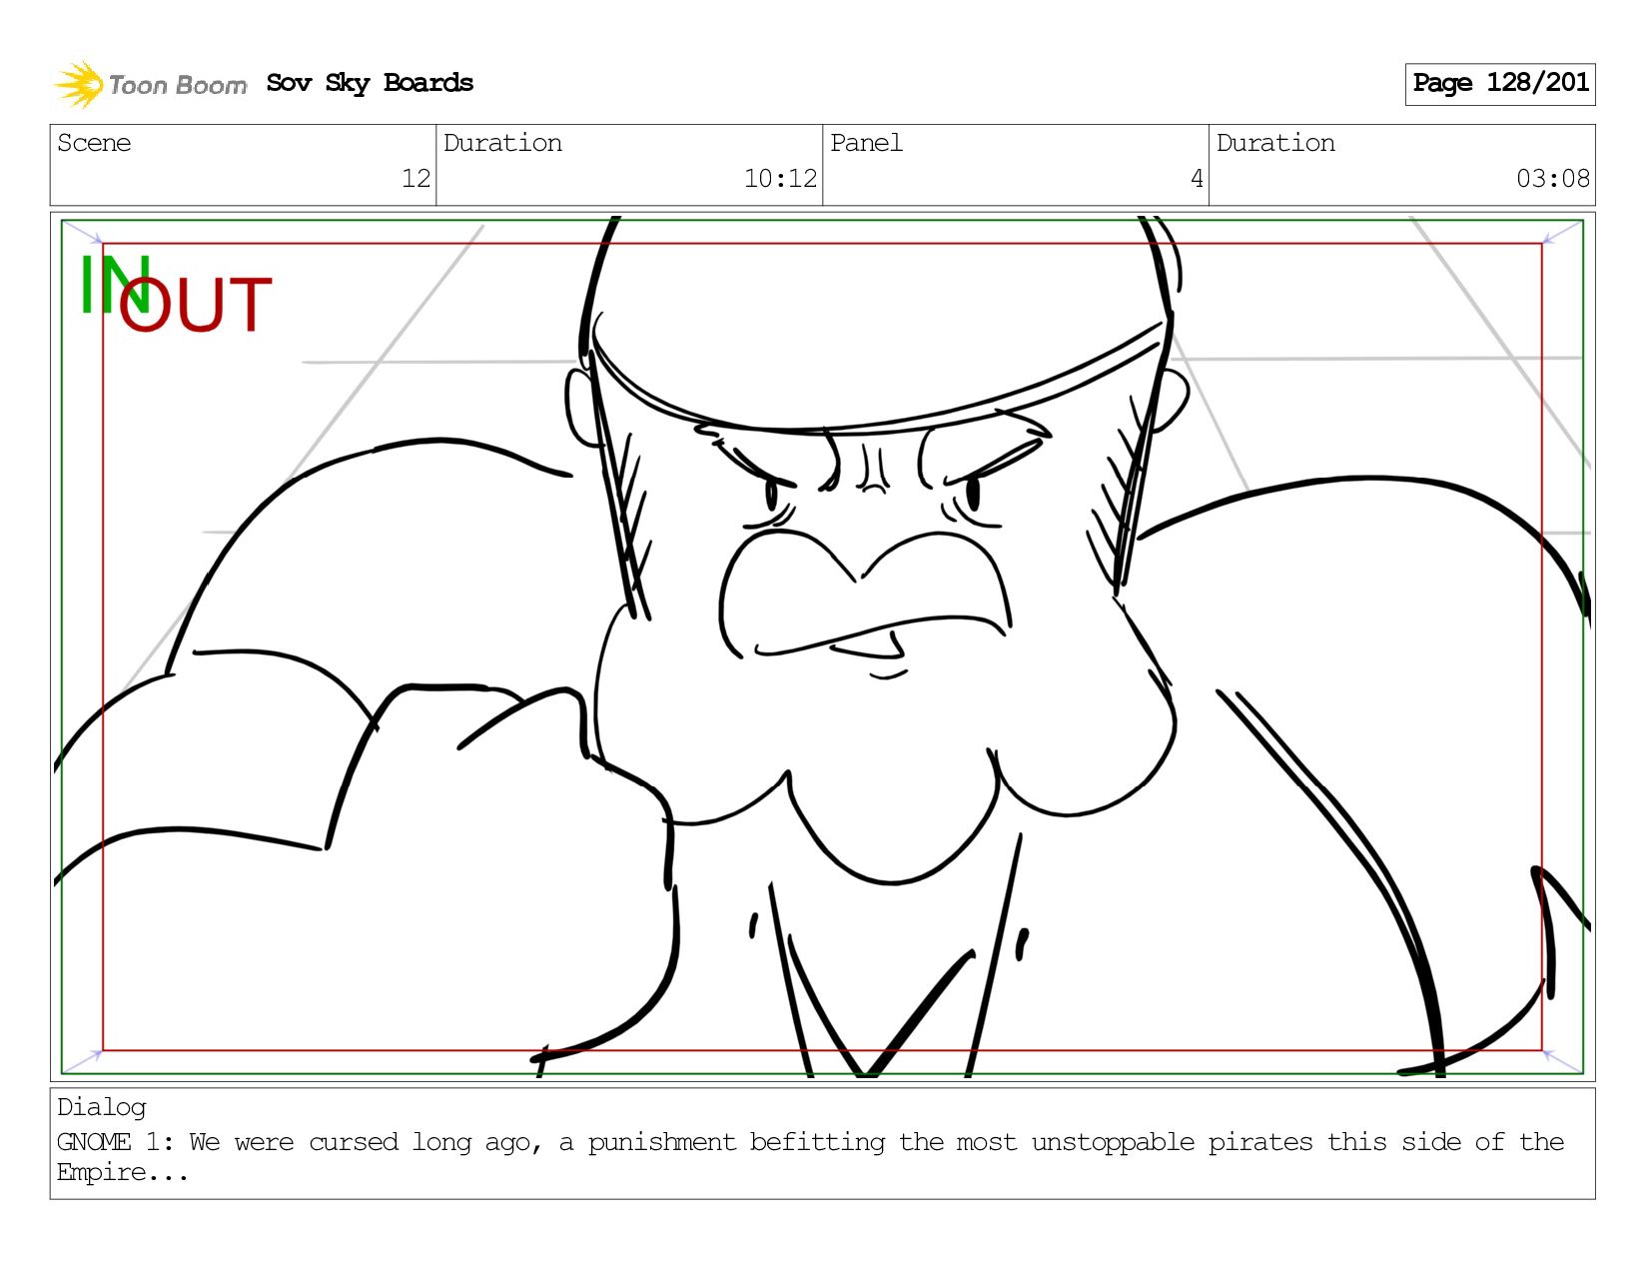Click the Toon Boom logo

click(x=150, y=84)
